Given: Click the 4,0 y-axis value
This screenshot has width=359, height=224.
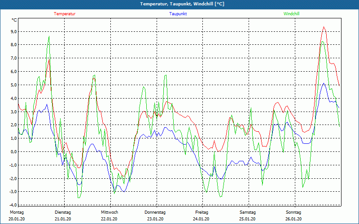Looking at the screenshot, I should (13, 98).
